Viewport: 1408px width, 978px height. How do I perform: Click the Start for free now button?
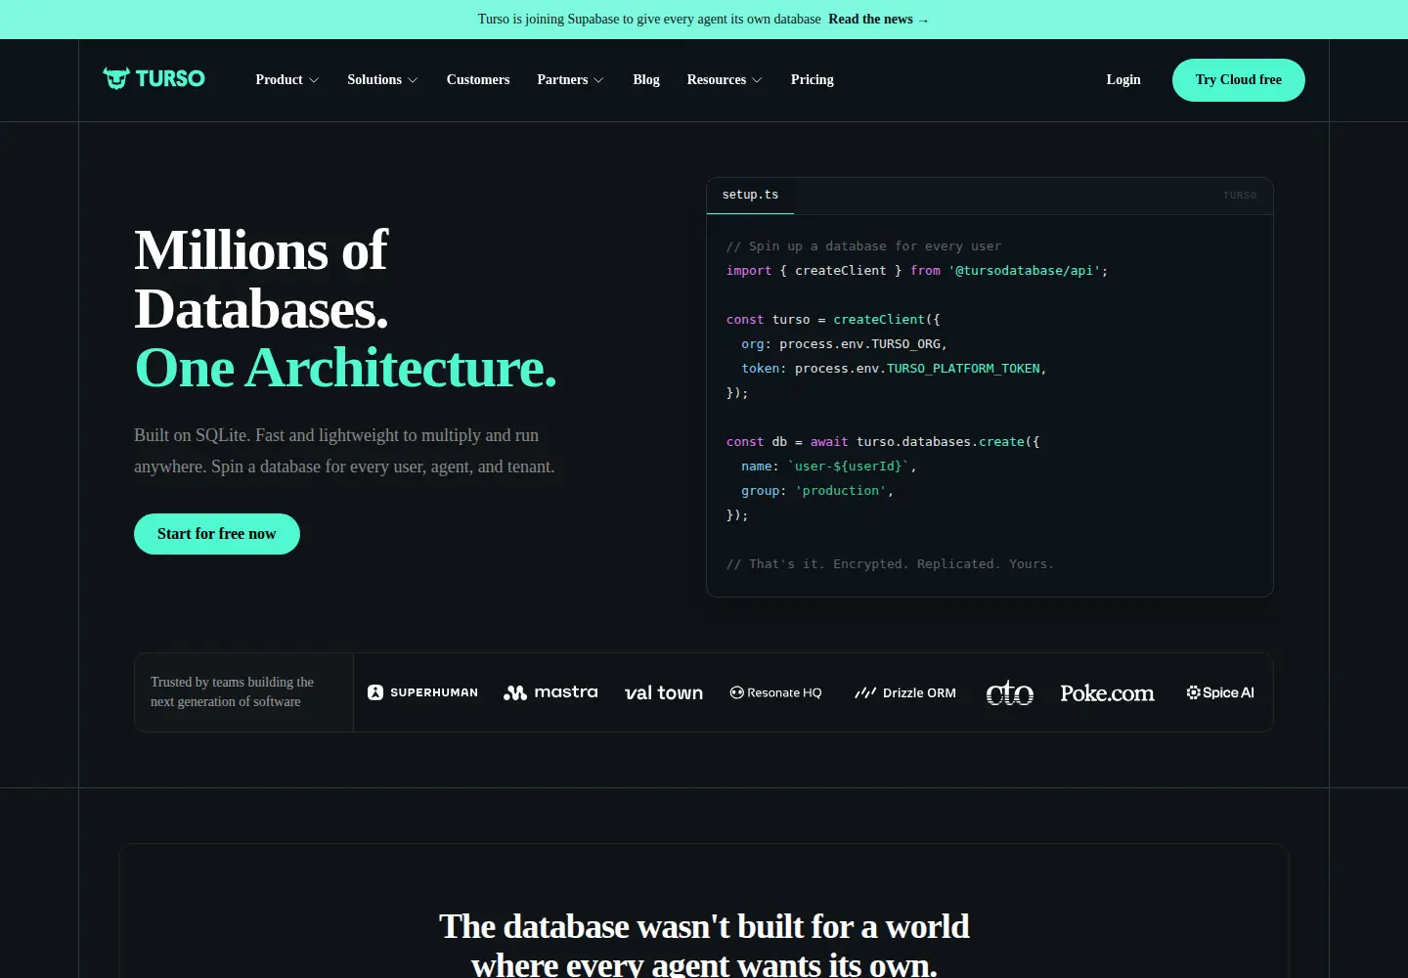(217, 534)
